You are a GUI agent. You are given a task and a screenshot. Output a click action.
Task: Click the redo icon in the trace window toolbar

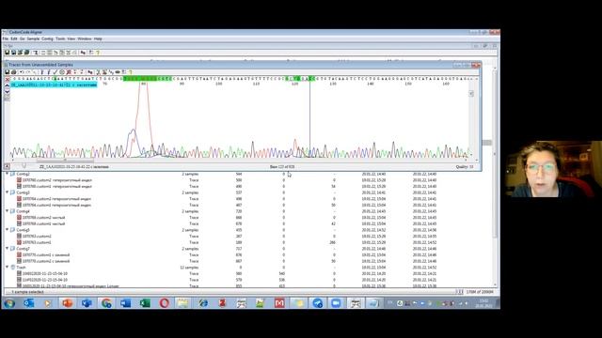28,72
